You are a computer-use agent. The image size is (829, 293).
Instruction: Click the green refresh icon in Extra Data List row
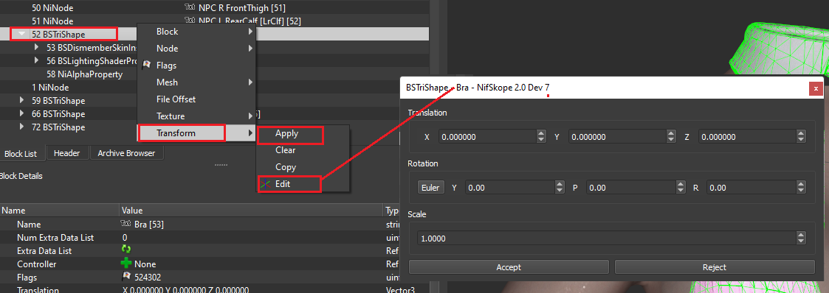tap(125, 250)
